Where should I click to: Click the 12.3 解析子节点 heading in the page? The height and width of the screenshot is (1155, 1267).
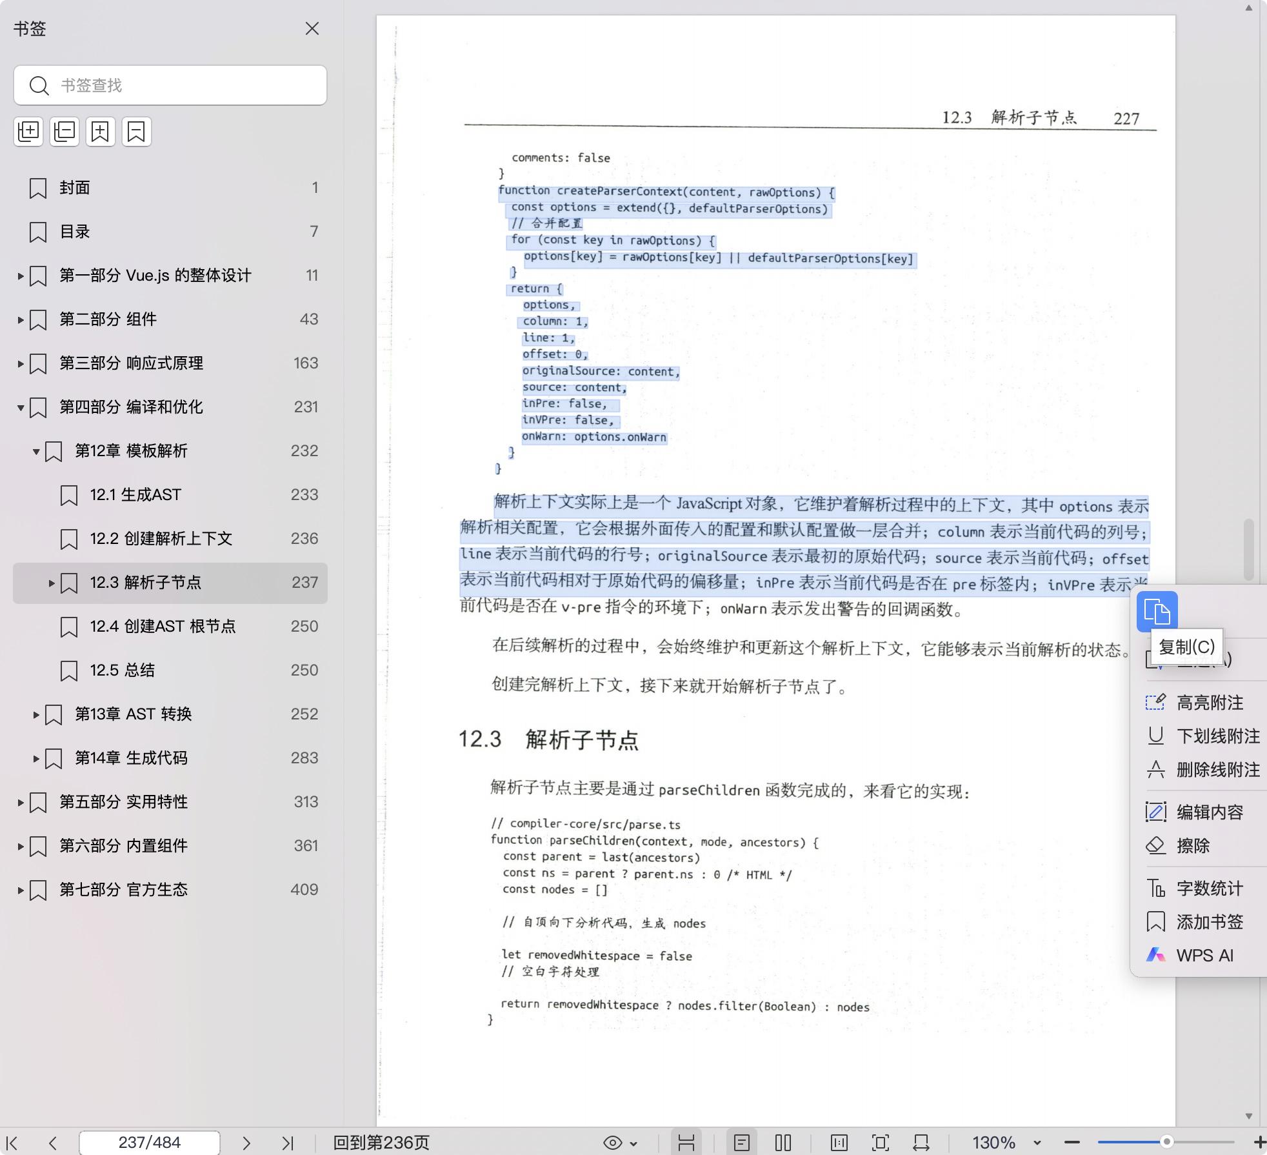point(548,739)
